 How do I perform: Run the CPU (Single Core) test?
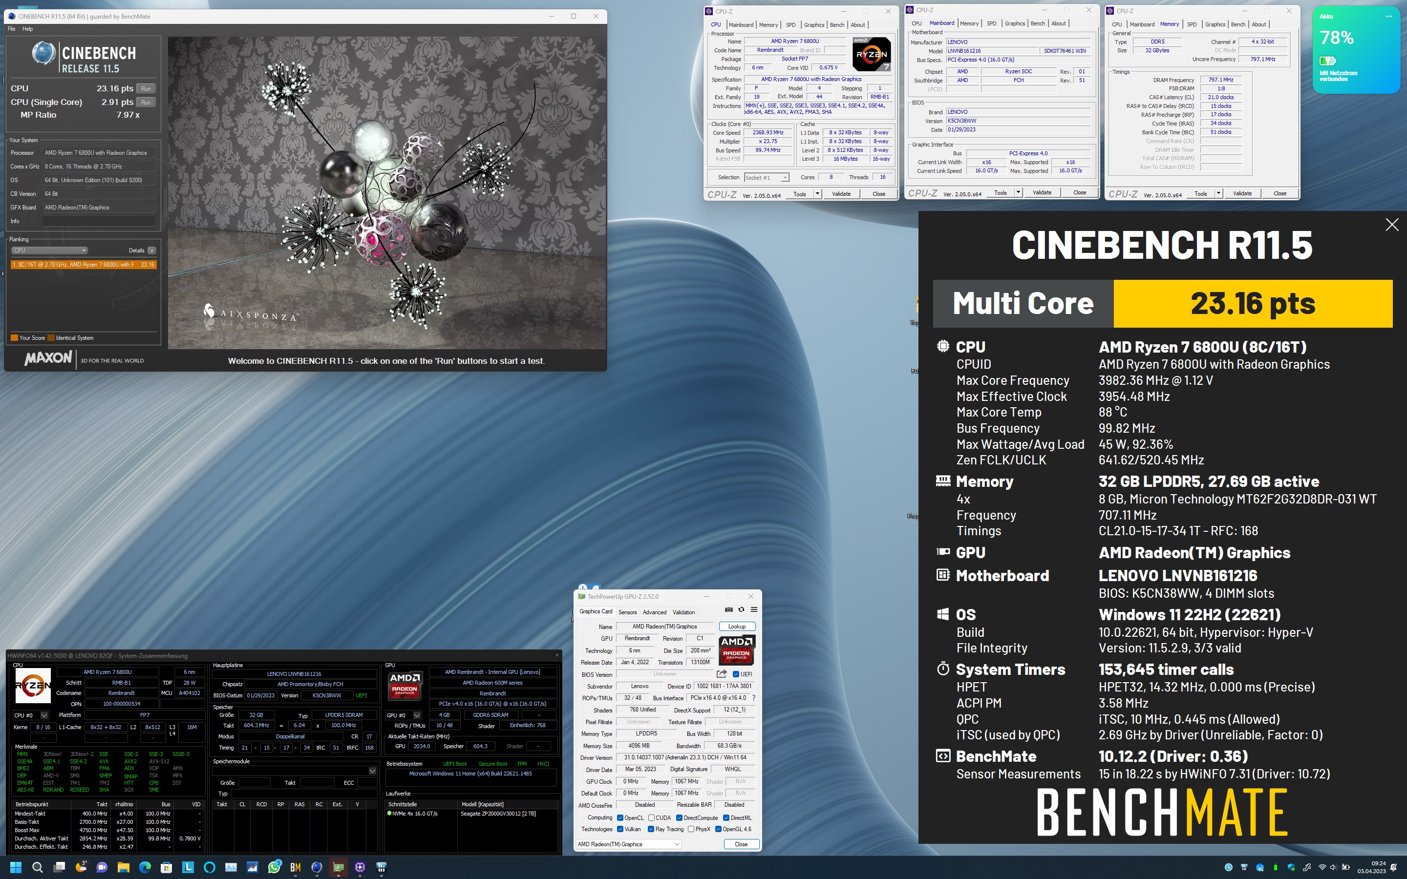click(146, 103)
